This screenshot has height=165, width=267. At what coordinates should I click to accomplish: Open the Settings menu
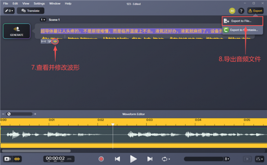(39, 4)
